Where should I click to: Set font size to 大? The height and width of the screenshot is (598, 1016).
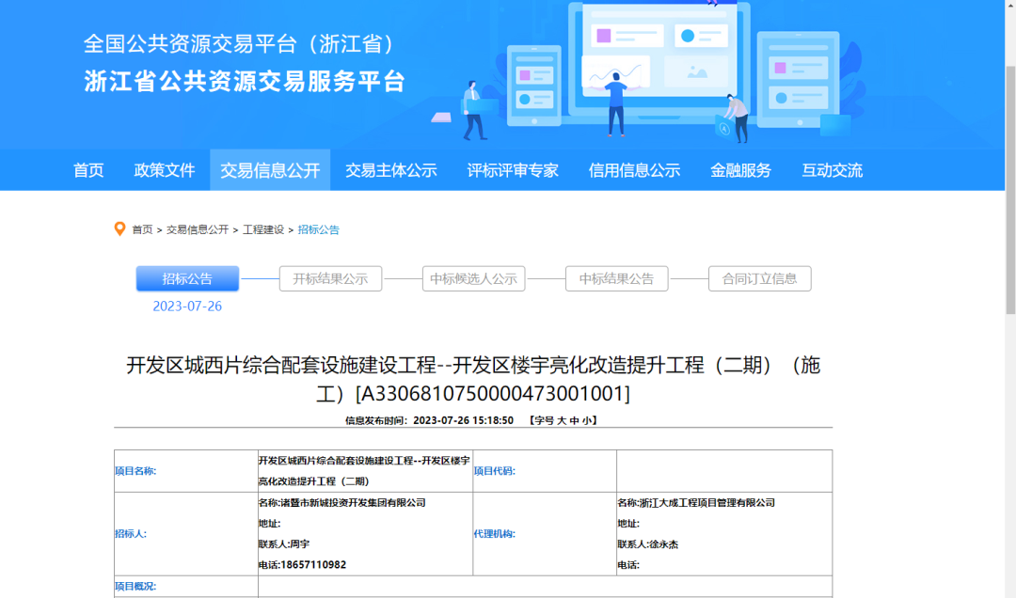(562, 421)
